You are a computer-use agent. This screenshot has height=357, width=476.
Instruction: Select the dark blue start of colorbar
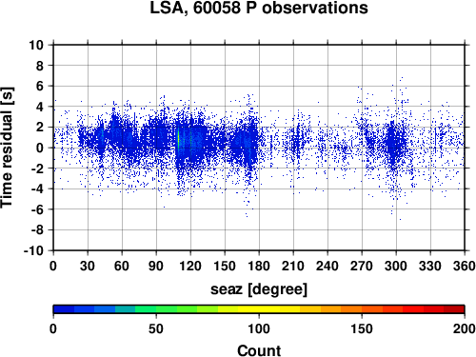tap(64, 309)
